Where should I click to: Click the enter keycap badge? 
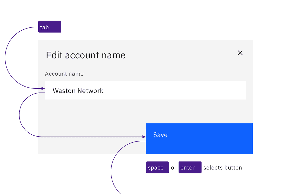click(x=190, y=167)
